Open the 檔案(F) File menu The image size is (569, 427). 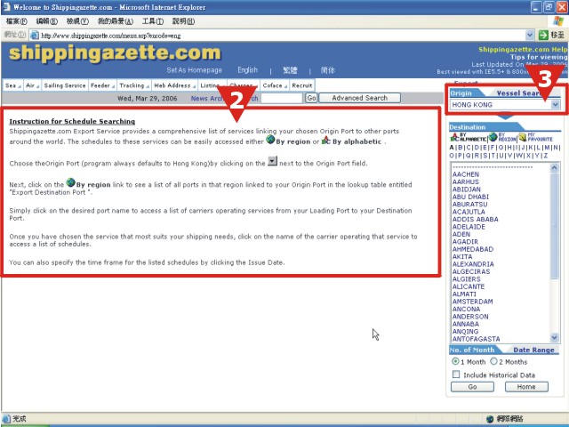[17, 21]
